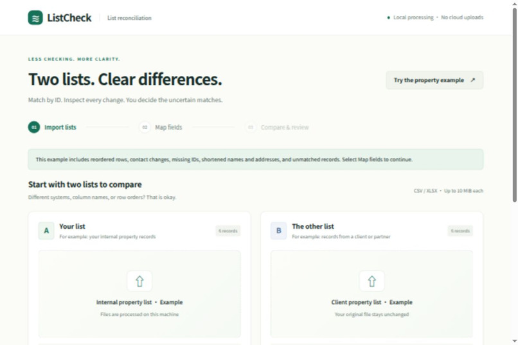Click the Internal property list upload area
Viewport: 518px width, 345px height.
pyautogui.click(x=139, y=294)
